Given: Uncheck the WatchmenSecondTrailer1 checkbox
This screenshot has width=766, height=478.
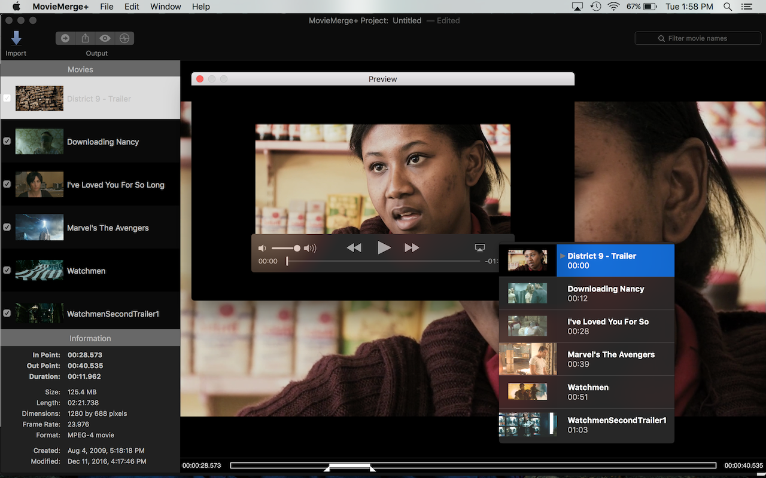Looking at the screenshot, I should pyautogui.click(x=7, y=314).
